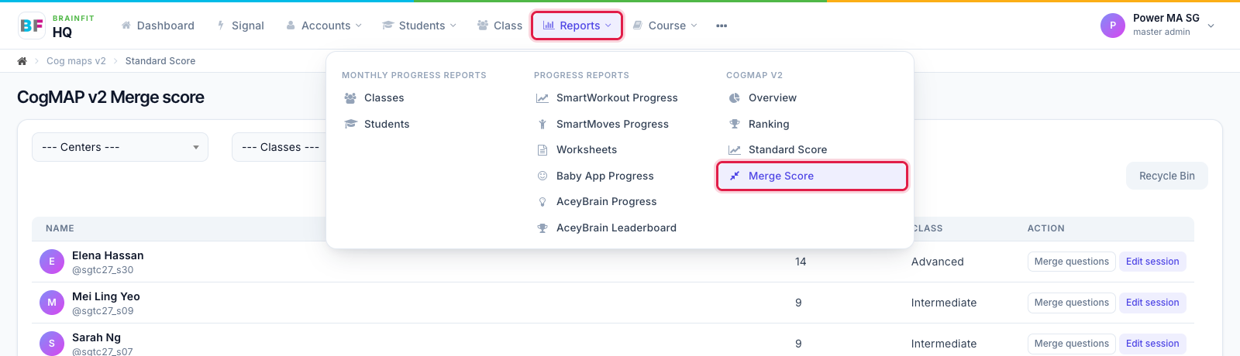Expand the Accounts menu

[x=324, y=26]
